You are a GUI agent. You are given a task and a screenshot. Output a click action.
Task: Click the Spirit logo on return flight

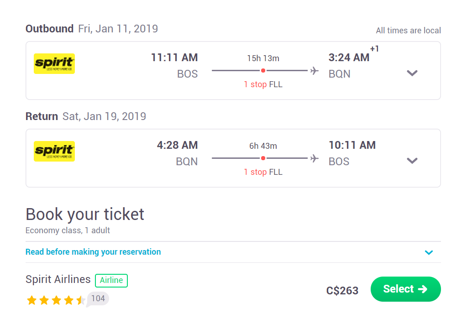tap(54, 151)
